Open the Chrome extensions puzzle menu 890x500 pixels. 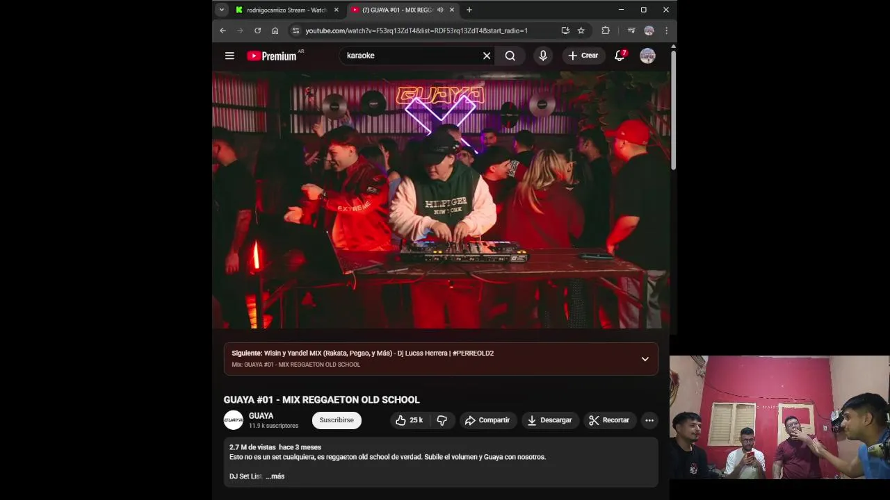click(x=606, y=31)
